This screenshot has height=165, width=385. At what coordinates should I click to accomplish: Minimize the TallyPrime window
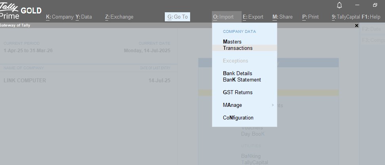pos(357,5)
